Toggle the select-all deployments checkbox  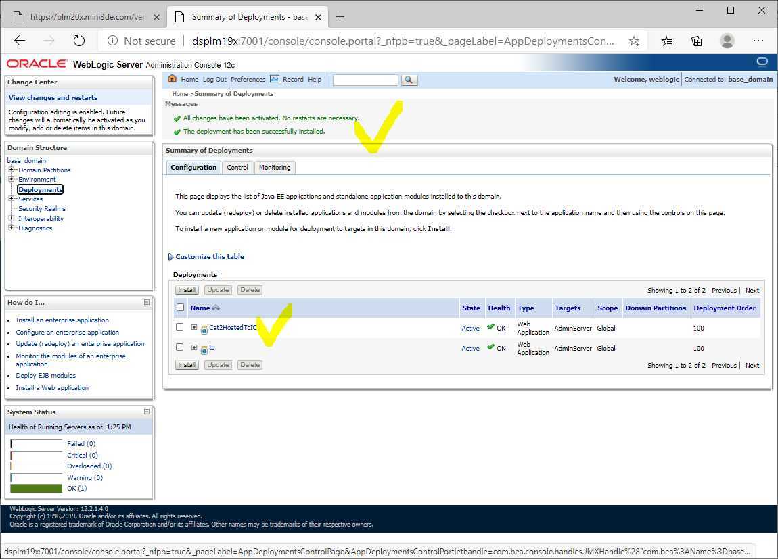180,308
